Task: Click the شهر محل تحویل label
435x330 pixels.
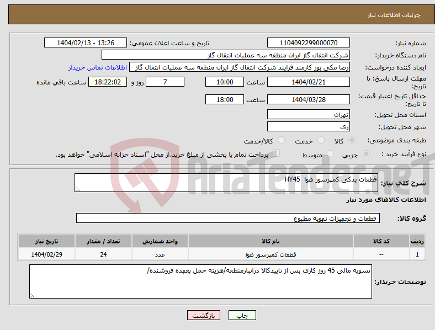Action: [x=402, y=127]
